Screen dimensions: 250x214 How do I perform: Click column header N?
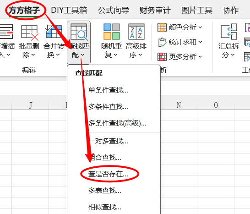pos(179,105)
